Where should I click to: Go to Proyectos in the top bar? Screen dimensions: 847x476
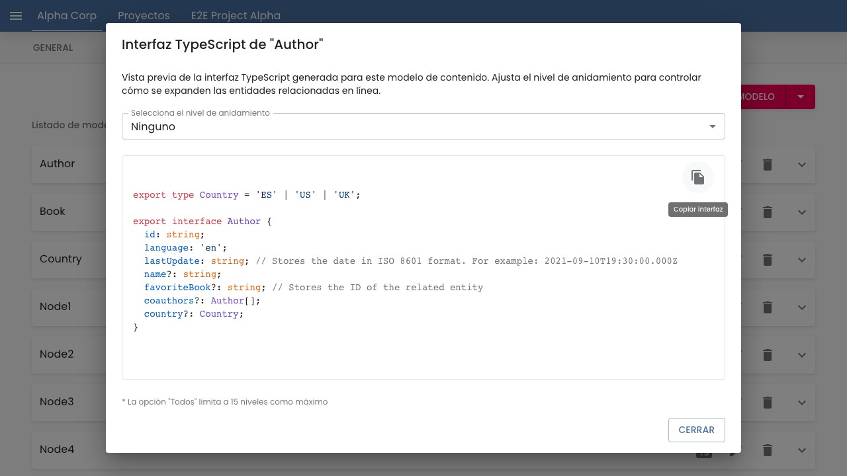click(144, 16)
